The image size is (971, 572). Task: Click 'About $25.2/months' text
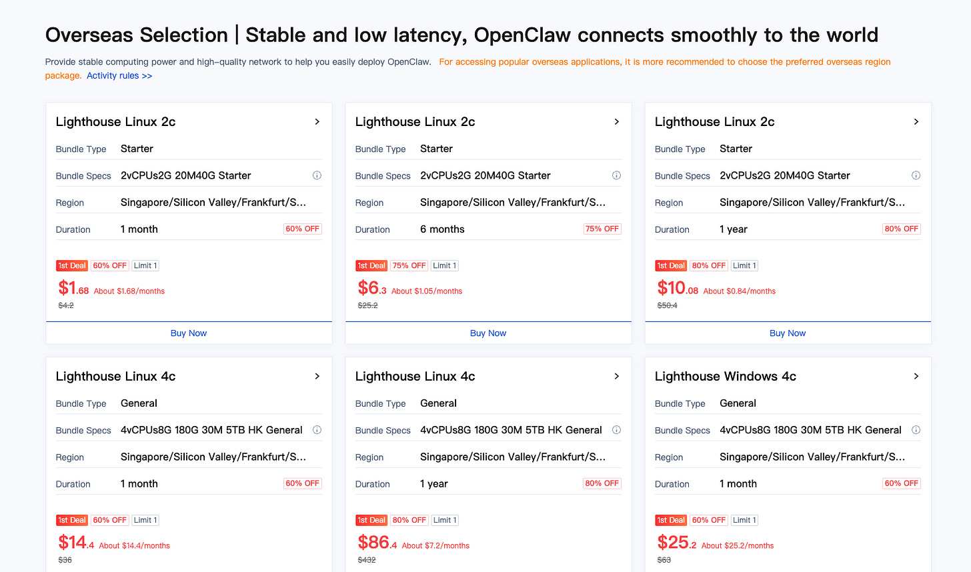click(x=738, y=546)
